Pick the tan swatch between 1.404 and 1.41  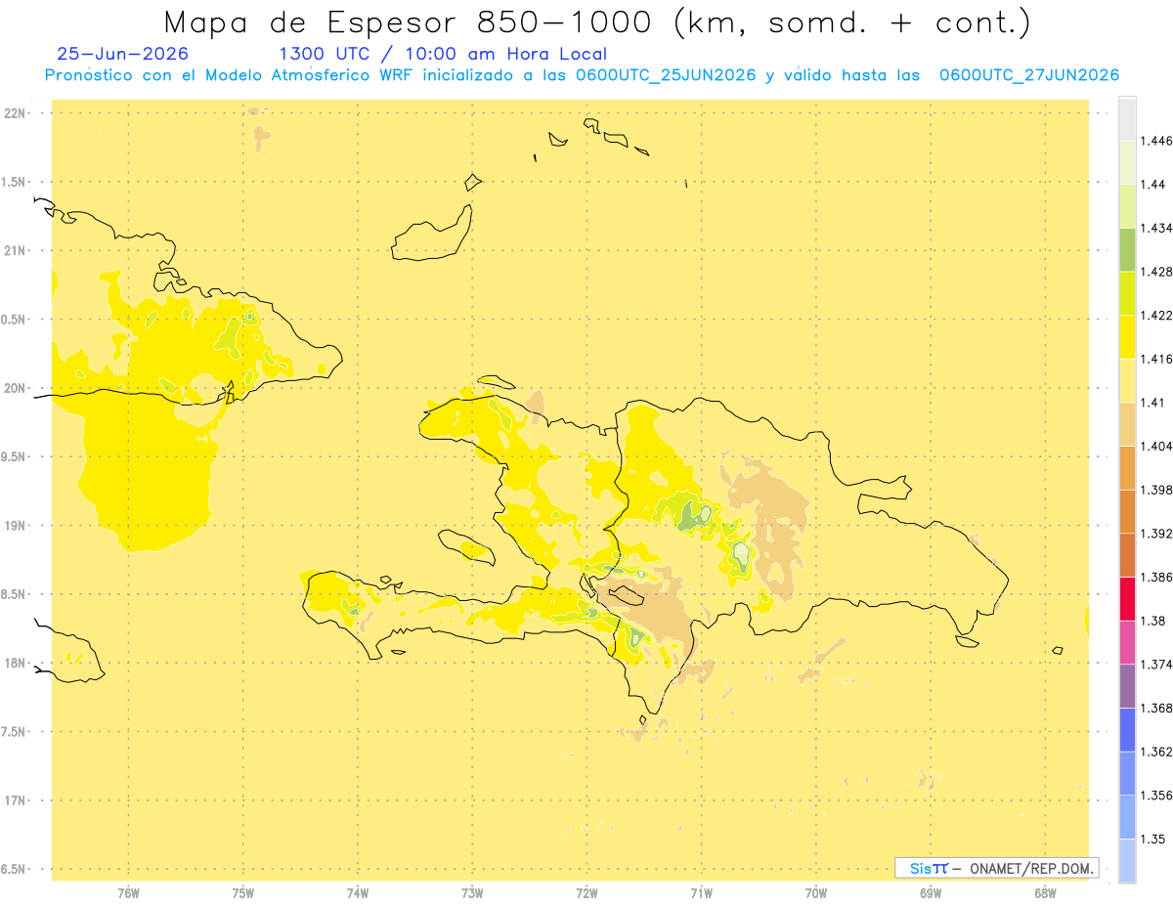(x=1127, y=424)
